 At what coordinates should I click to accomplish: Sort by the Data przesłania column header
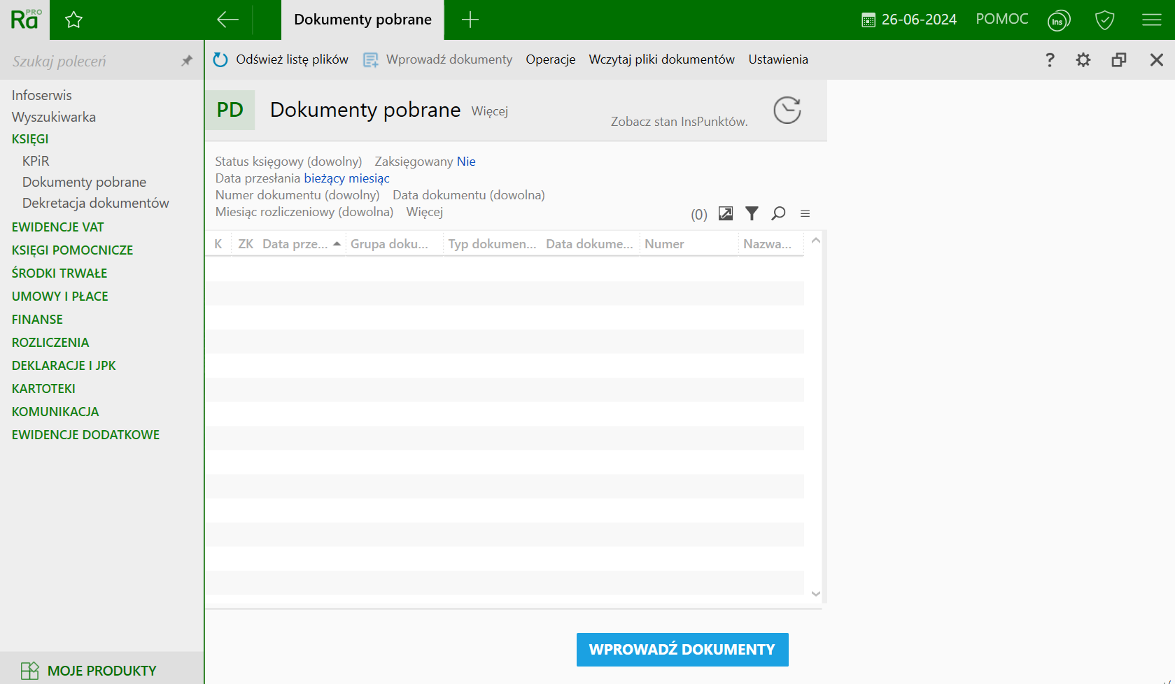295,244
